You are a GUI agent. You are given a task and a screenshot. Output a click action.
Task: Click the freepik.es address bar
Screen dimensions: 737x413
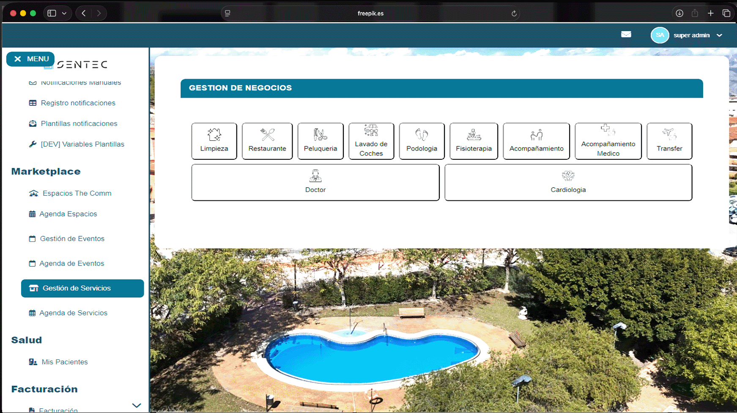[x=370, y=14]
